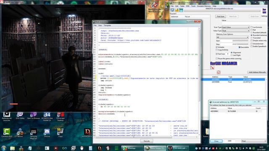
Task: Open the Fraps desktop shortcut
Action: (x=60, y=133)
